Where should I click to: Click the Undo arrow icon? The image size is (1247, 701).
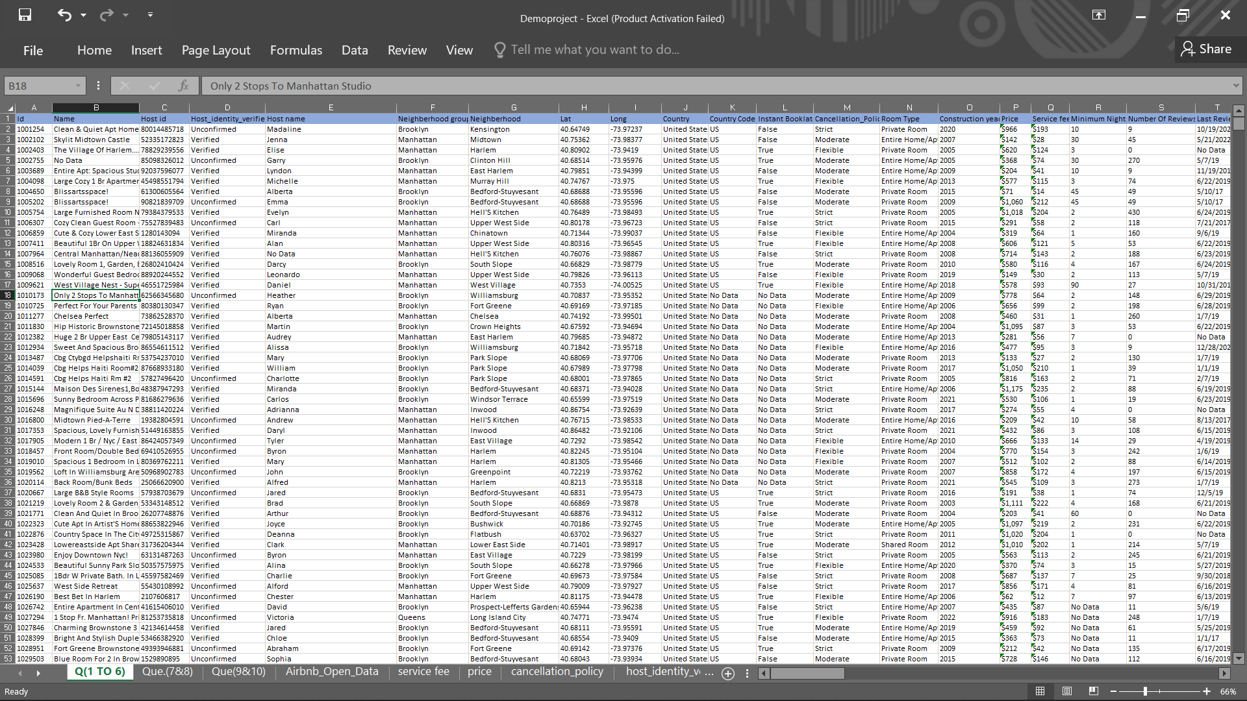64,14
